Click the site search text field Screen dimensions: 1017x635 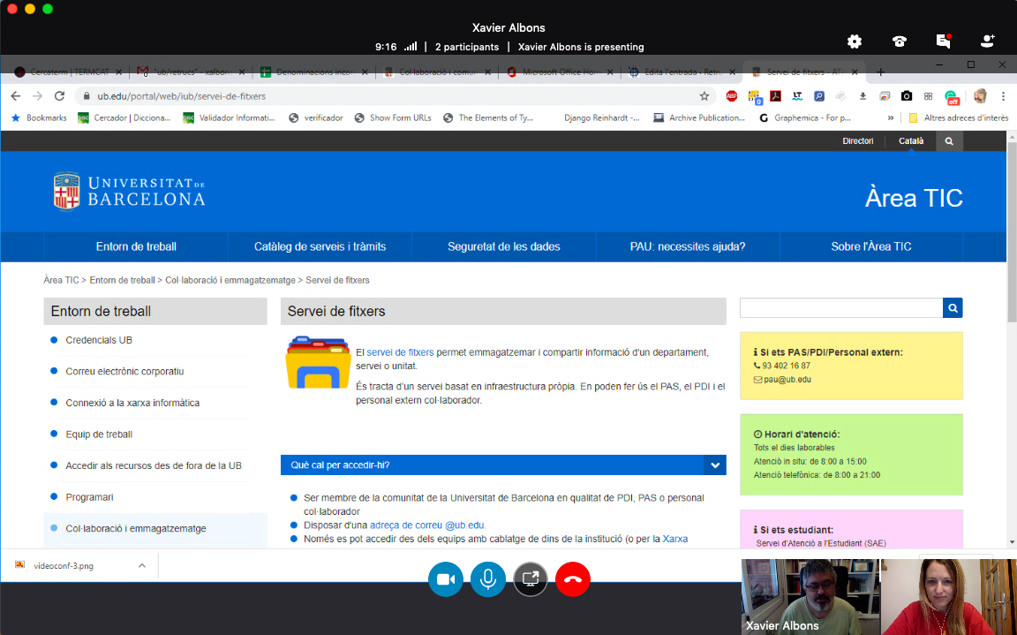840,307
